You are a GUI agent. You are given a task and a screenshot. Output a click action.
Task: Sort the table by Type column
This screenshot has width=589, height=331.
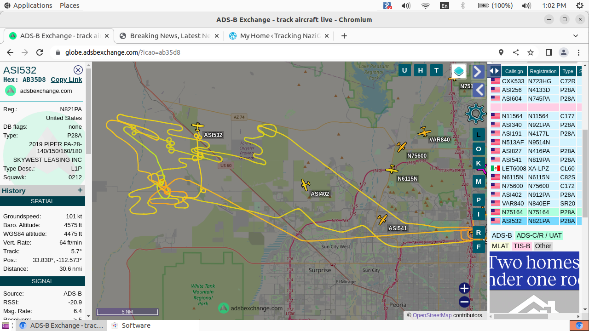pos(568,71)
